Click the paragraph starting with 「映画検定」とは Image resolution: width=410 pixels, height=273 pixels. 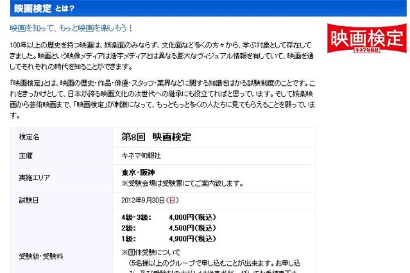pyautogui.click(x=162, y=99)
